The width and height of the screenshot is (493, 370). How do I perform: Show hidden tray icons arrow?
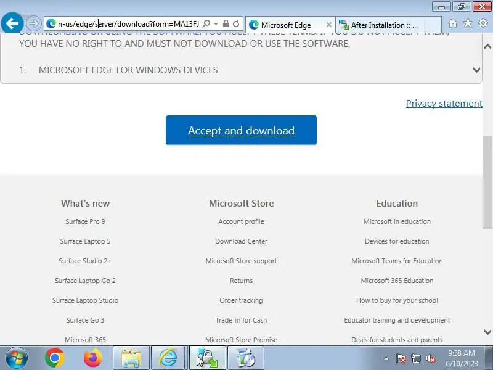tap(386, 358)
